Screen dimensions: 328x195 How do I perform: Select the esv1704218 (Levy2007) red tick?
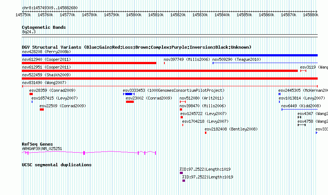click(183, 125)
